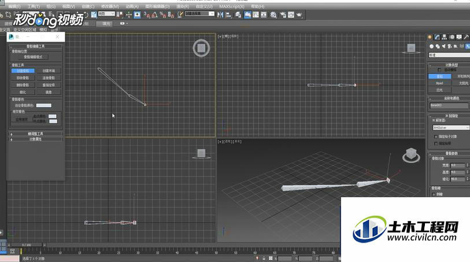
Task: Open the 渲染(R) menu
Action: (x=183, y=6)
